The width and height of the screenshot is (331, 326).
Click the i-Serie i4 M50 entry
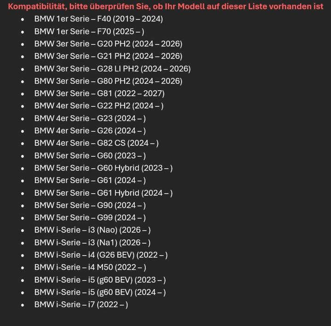tap(90, 267)
